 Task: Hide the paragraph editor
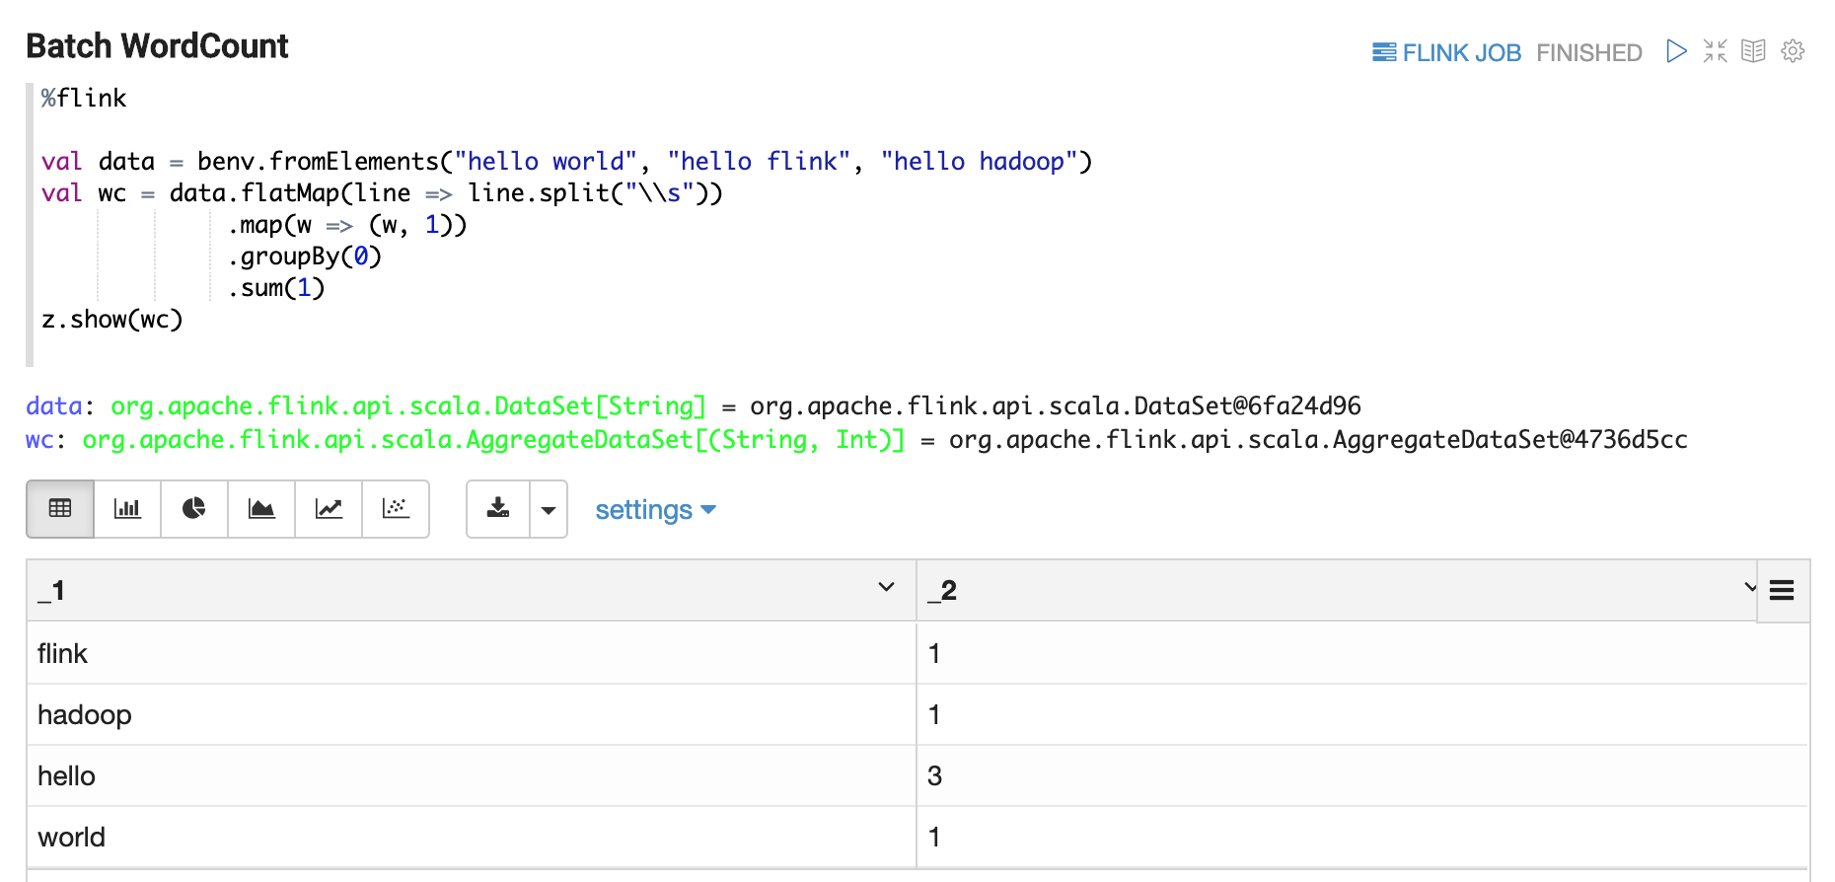click(1715, 51)
